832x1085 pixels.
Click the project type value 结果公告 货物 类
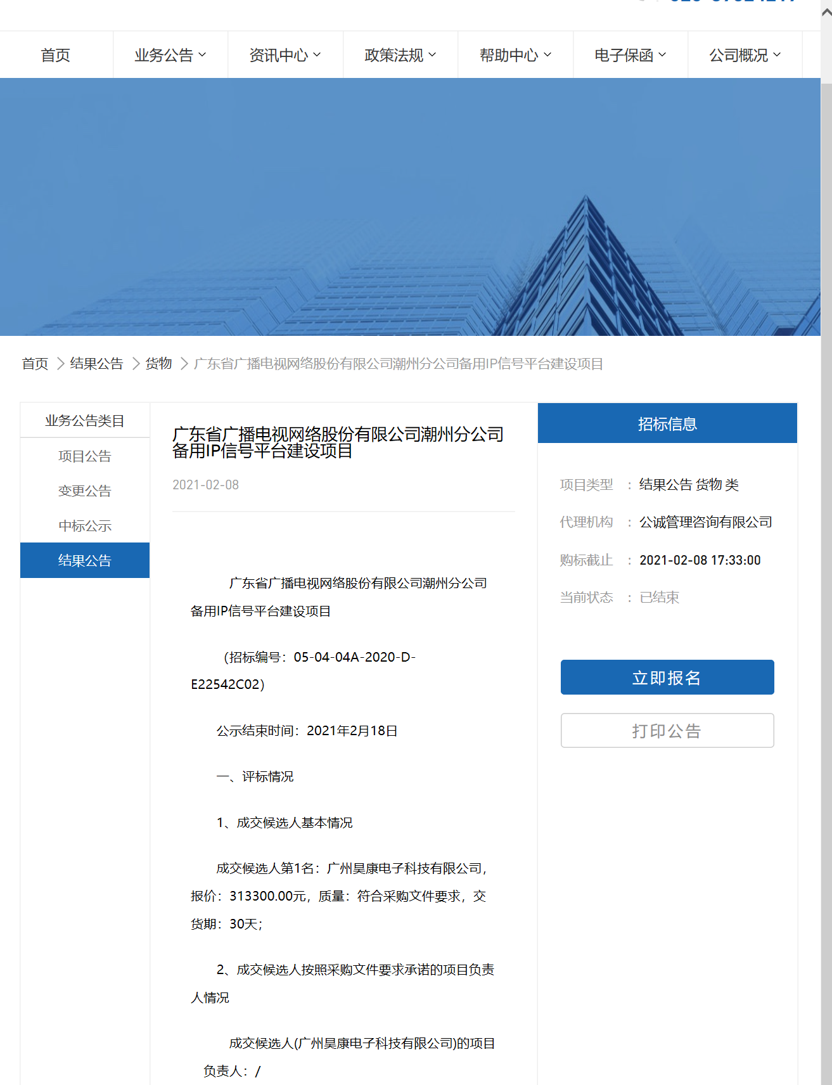pyautogui.click(x=689, y=485)
